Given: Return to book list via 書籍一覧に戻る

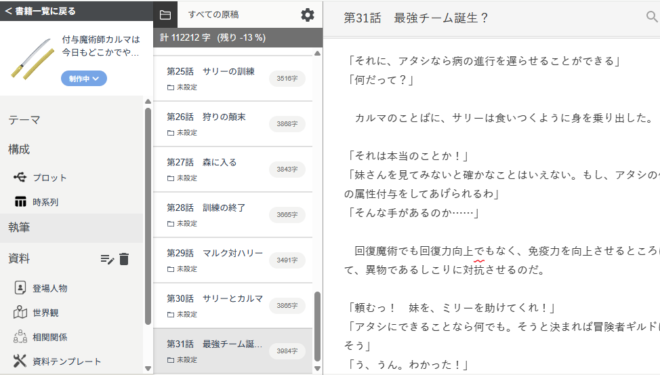Looking at the screenshot, I should tap(41, 11).
